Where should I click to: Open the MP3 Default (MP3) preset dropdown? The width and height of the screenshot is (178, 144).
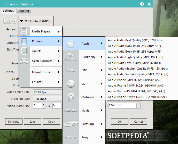pos(36,21)
